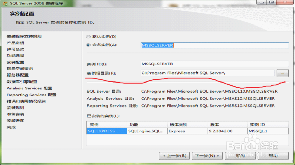Click the named instance MSSQLSERVER text field
The width and height of the screenshot is (295, 165).
click(214, 45)
